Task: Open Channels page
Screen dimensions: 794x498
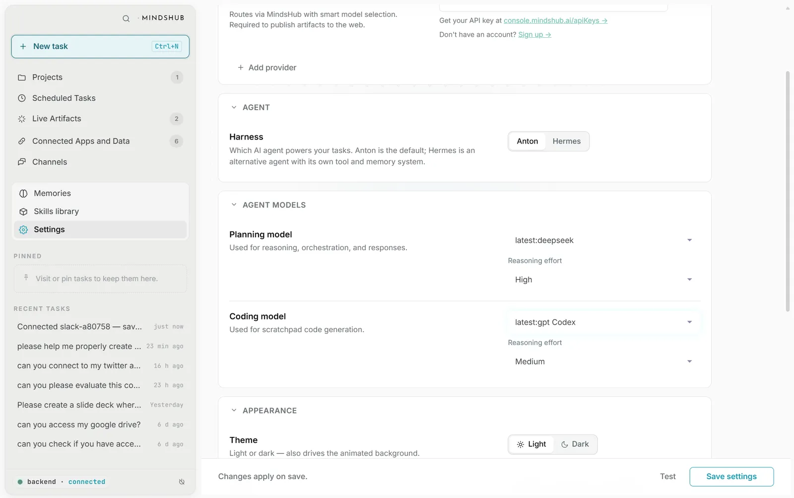Action: [x=100, y=162]
